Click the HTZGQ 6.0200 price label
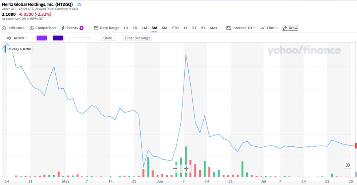This screenshot has width=357, height=185. [x=19, y=49]
